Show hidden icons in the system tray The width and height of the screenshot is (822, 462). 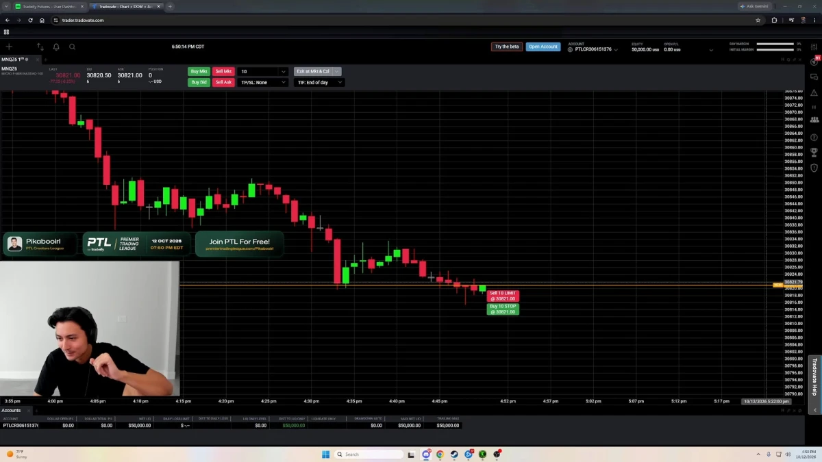758,454
